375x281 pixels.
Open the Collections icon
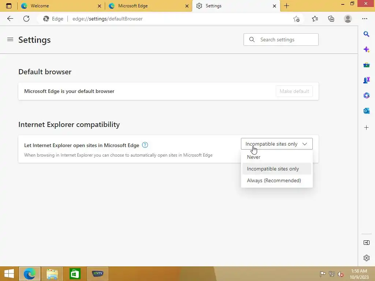point(331,19)
